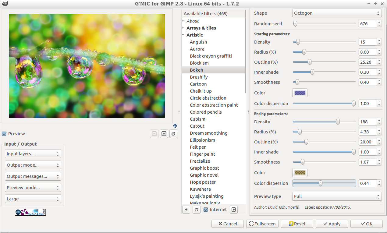Select the Hope poster filter
The height and width of the screenshot is (233, 387).
203,182
